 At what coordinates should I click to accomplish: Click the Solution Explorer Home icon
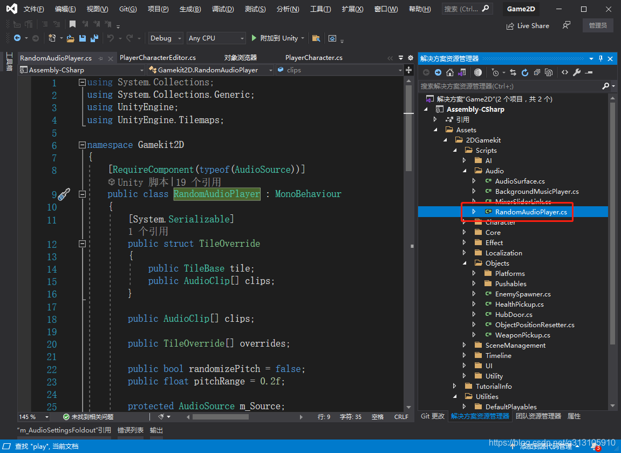[x=450, y=72]
